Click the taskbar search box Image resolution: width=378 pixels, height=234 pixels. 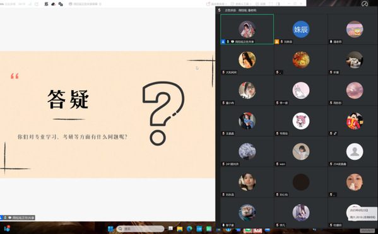(x=140, y=229)
